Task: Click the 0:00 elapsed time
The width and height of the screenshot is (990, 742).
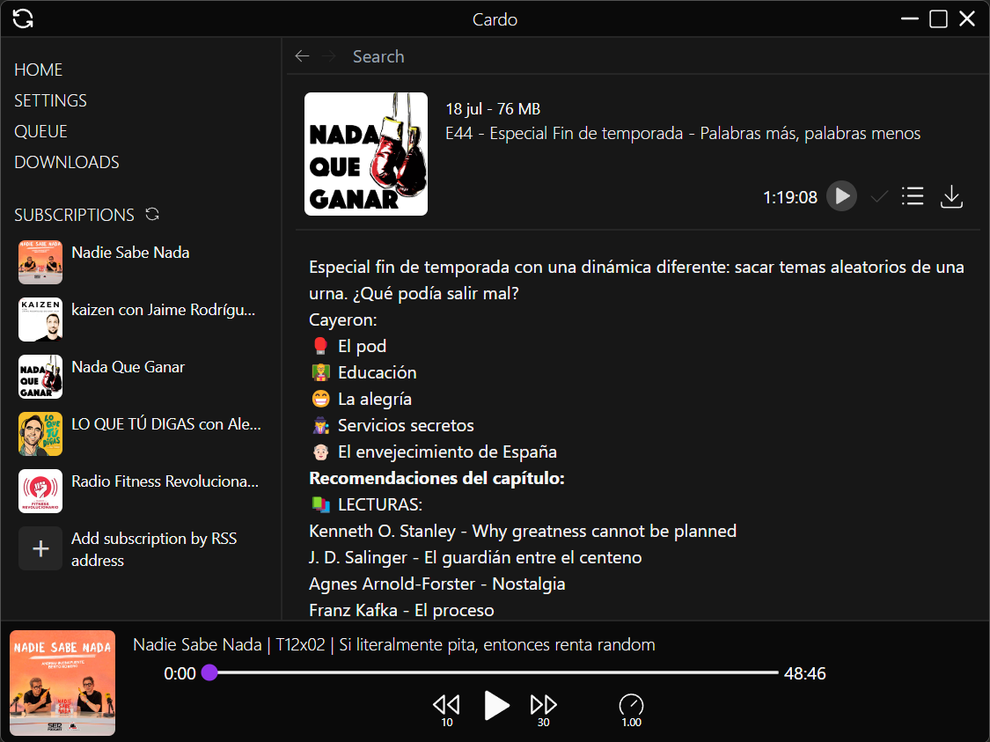Action: coord(180,673)
